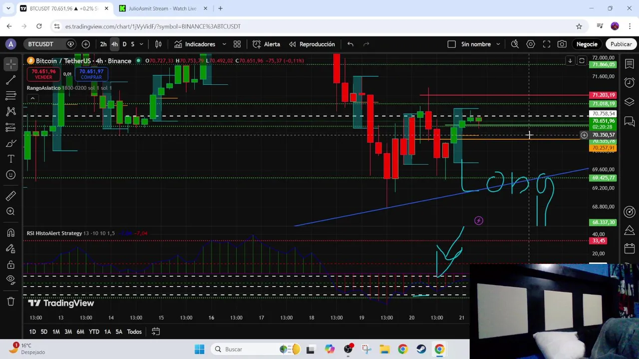Enter fullscreen mode
This screenshot has width=639, height=359.
[547, 44]
